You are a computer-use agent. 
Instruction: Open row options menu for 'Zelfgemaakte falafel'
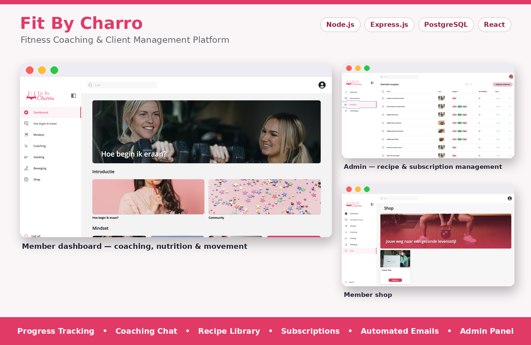pyautogui.click(x=510, y=139)
